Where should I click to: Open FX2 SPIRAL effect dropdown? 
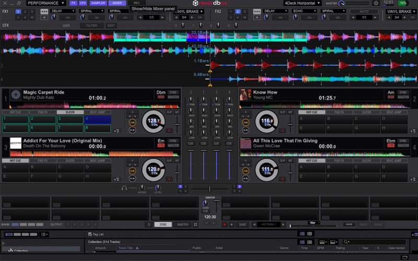[x=333, y=11]
